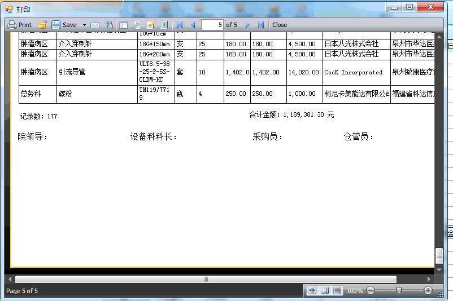The image size is (453, 301).
Task: Click horizontal scrollbar right arrow
Action: [x=429, y=279]
